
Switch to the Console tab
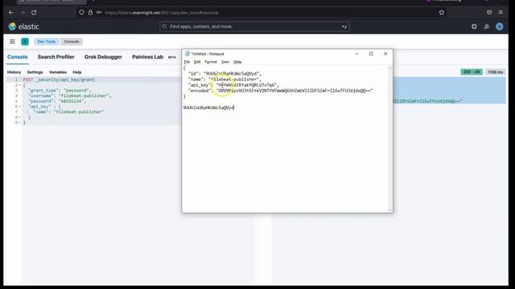click(x=18, y=57)
